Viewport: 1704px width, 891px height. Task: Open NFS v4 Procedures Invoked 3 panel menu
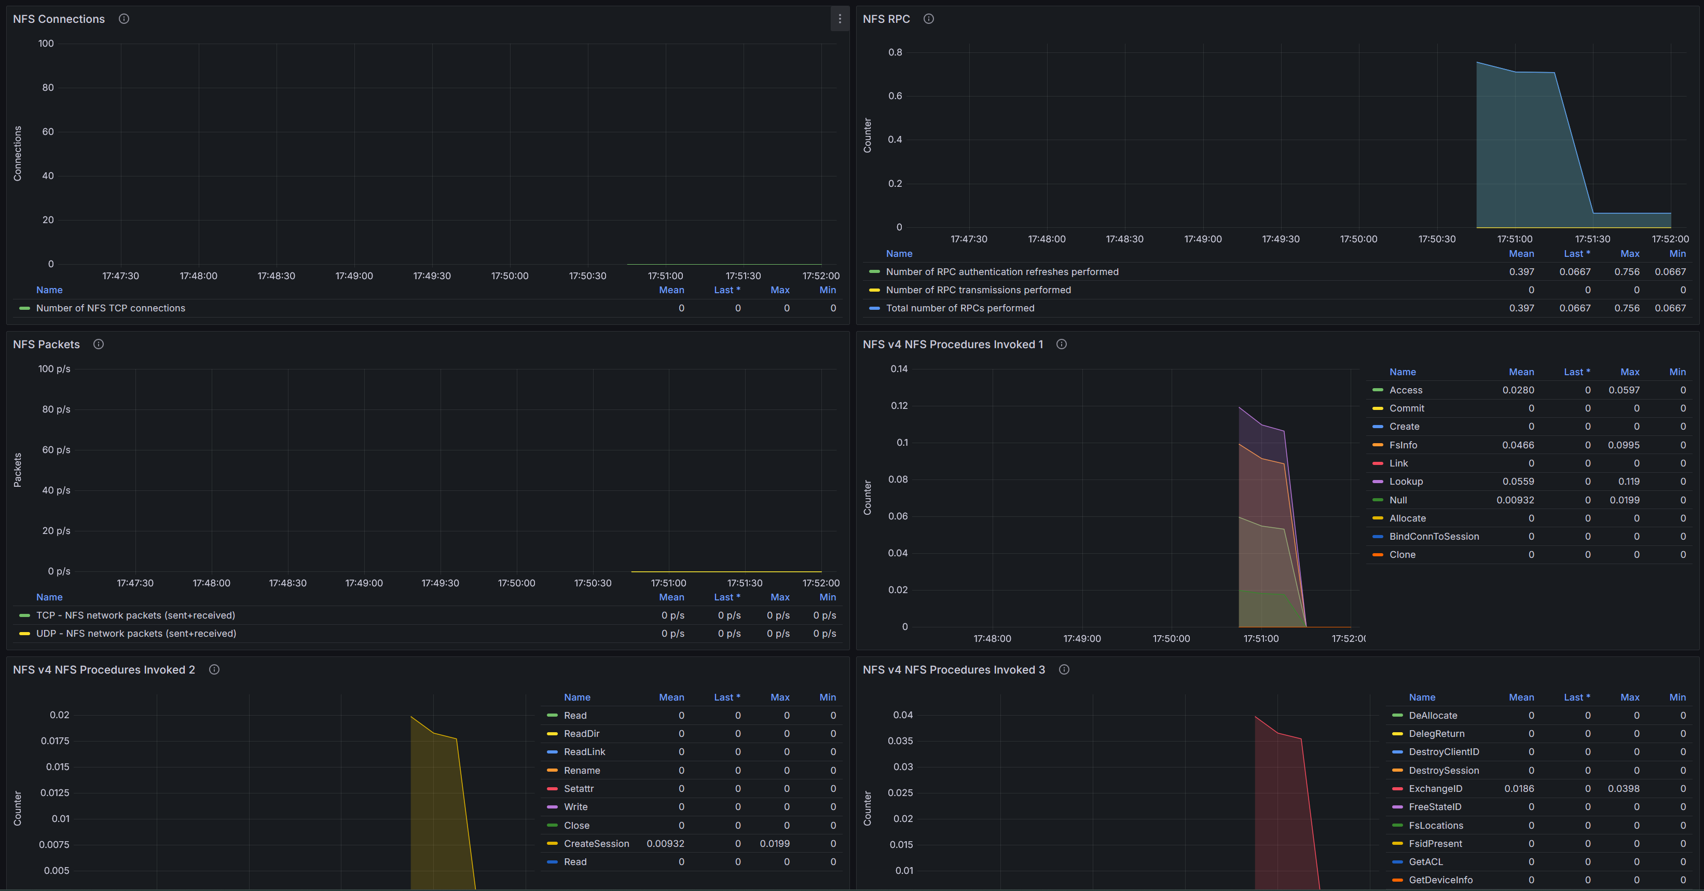tap(954, 669)
